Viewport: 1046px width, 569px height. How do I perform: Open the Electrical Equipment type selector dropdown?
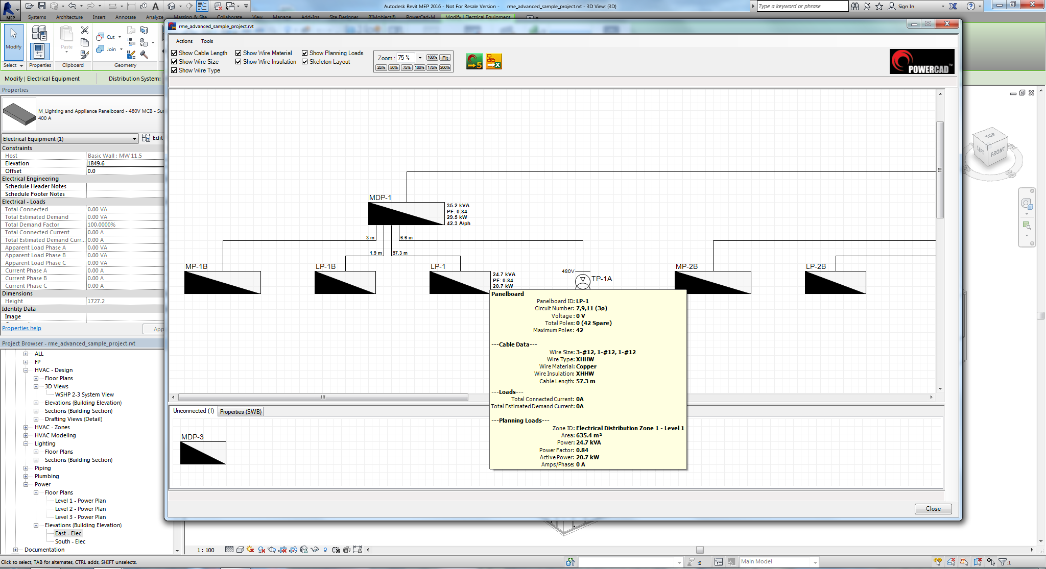134,139
